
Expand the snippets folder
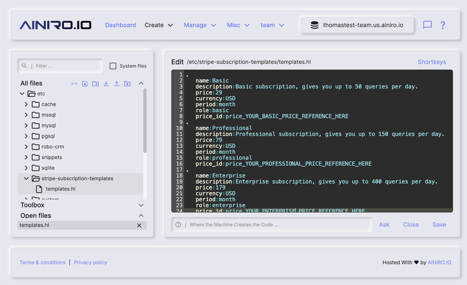26,157
